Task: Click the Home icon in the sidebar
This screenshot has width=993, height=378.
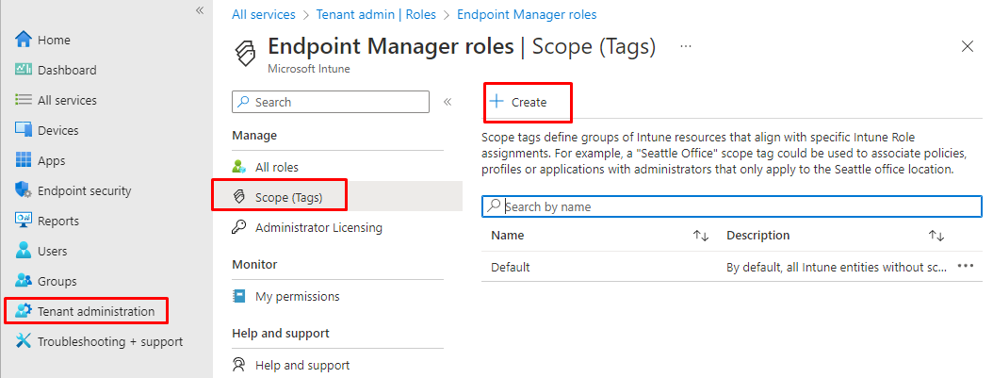Action: (x=24, y=40)
